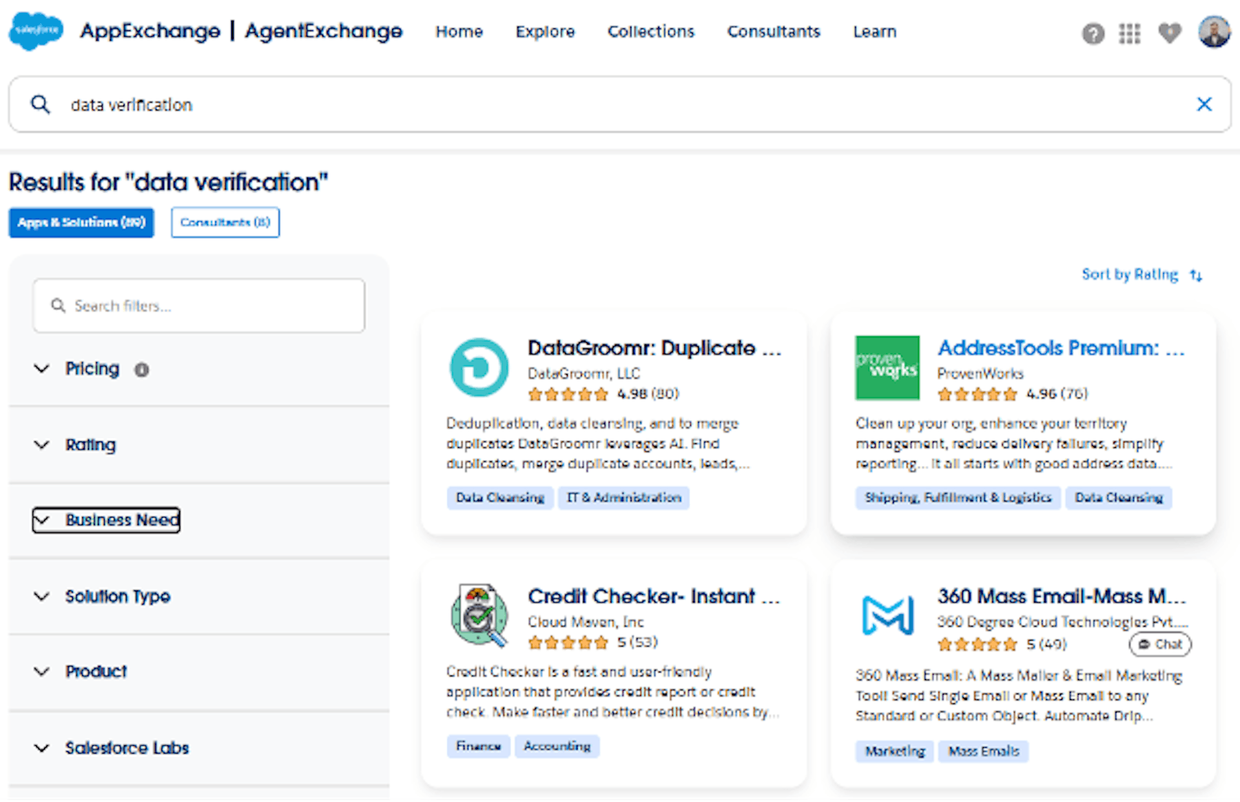Click 360 Mass Email's 5 (49) rating

click(x=1002, y=644)
